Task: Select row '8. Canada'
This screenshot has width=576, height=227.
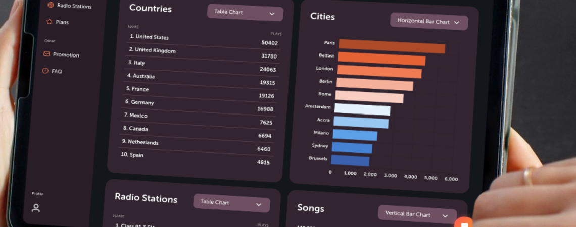Action: pos(197,132)
